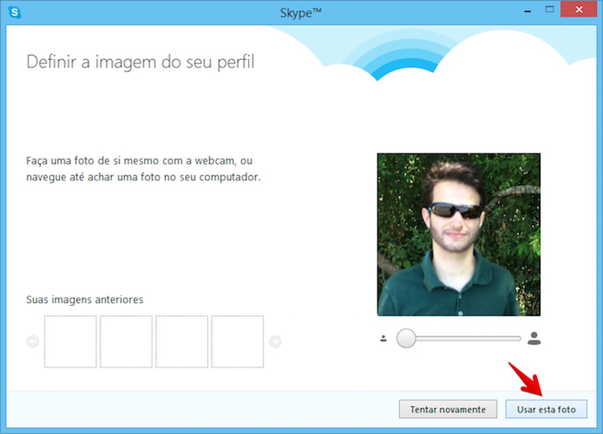Retake the photo with Tentar novamente

pyautogui.click(x=447, y=409)
